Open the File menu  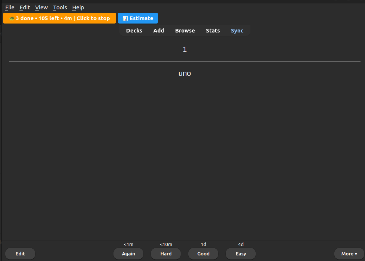tap(9, 7)
